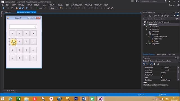
Task: Click the Undo arrow icon
Action: click(26, 8)
